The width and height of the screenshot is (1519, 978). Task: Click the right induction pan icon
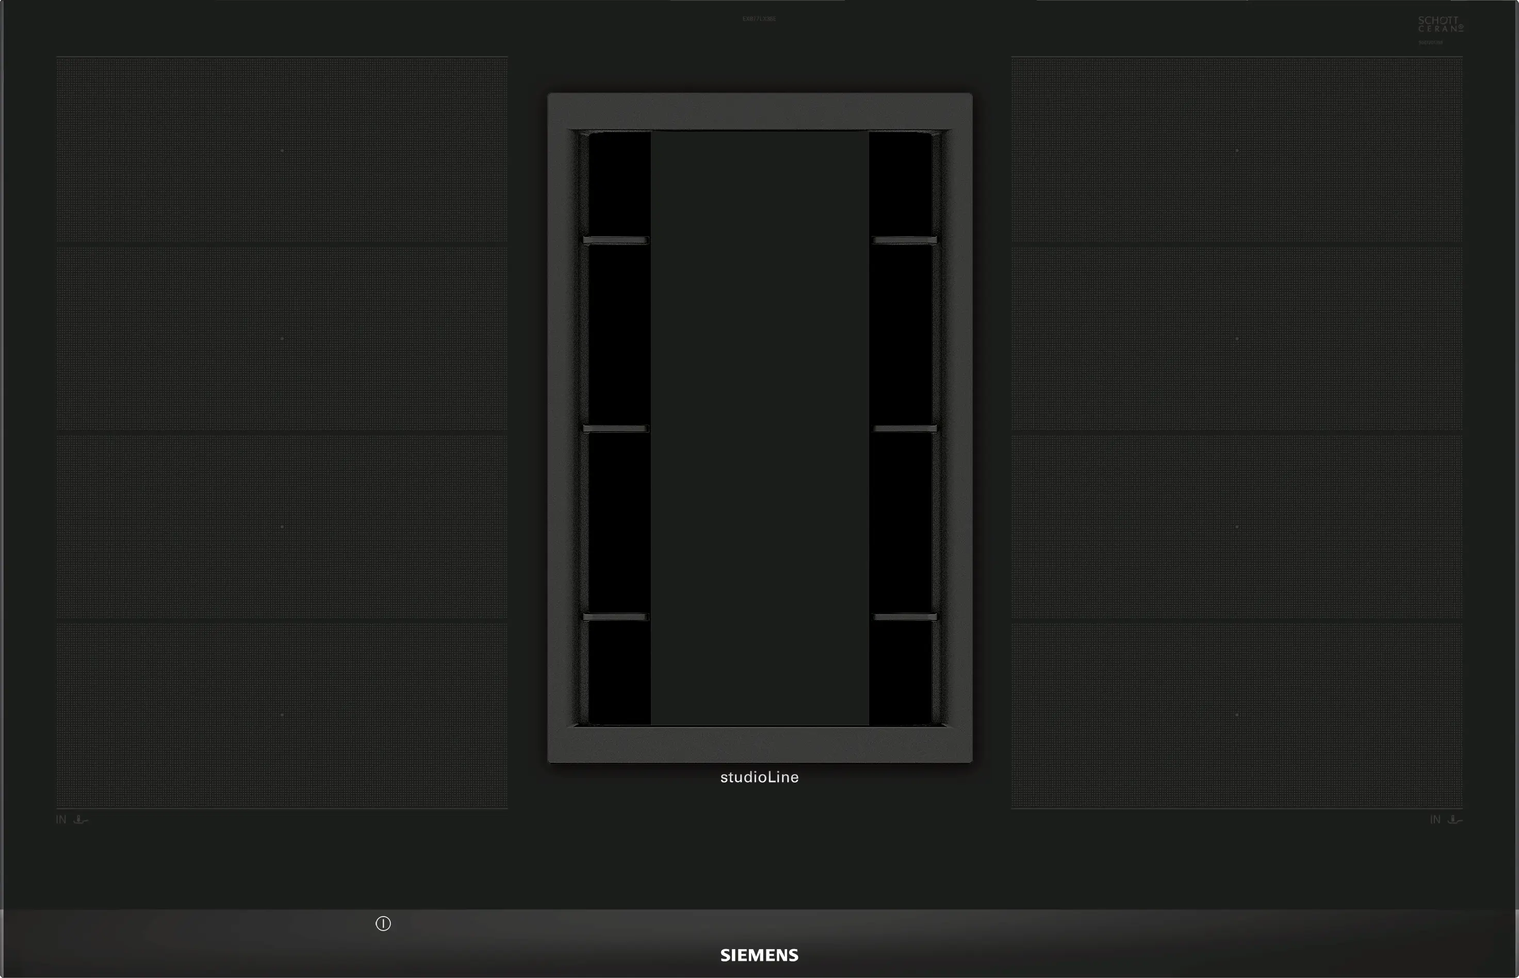(1455, 820)
